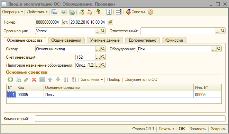Switch to the Основные средства tab

click(x=25, y=40)
